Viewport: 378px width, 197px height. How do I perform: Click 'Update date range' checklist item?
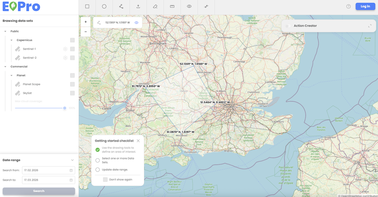click(111, 170)
